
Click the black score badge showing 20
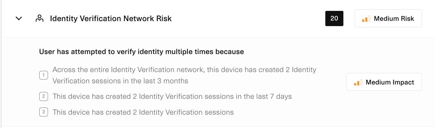point(334,19)
